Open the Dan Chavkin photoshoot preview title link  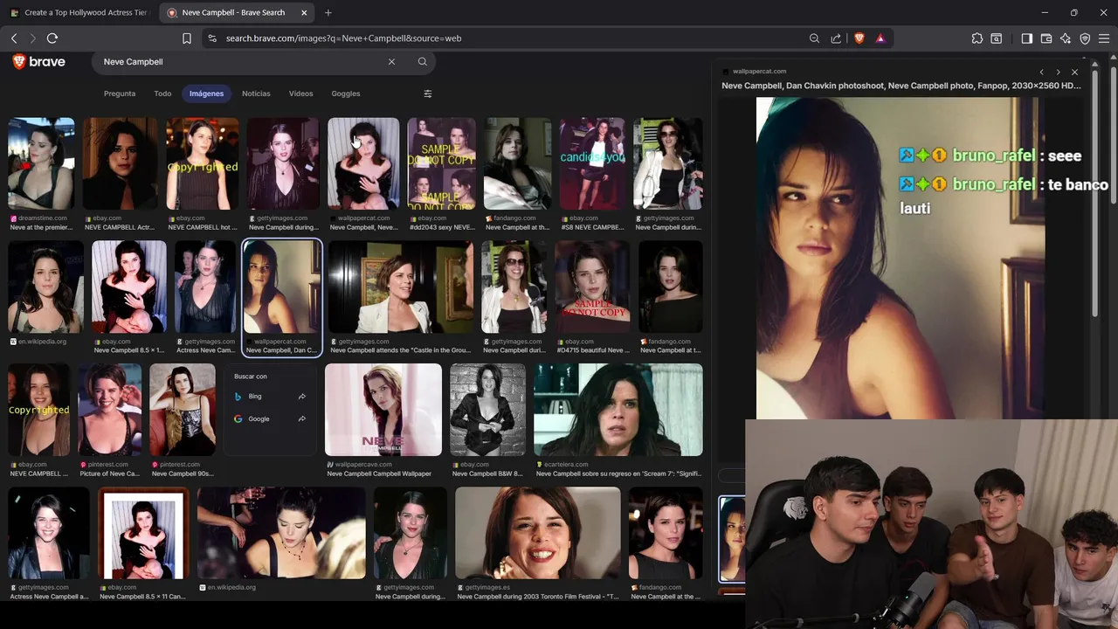[x=901, y=86]
